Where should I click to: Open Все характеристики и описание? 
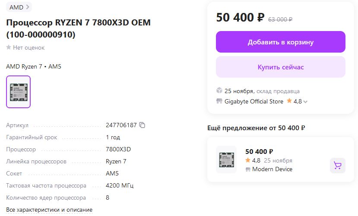click(x=49, y=210)
